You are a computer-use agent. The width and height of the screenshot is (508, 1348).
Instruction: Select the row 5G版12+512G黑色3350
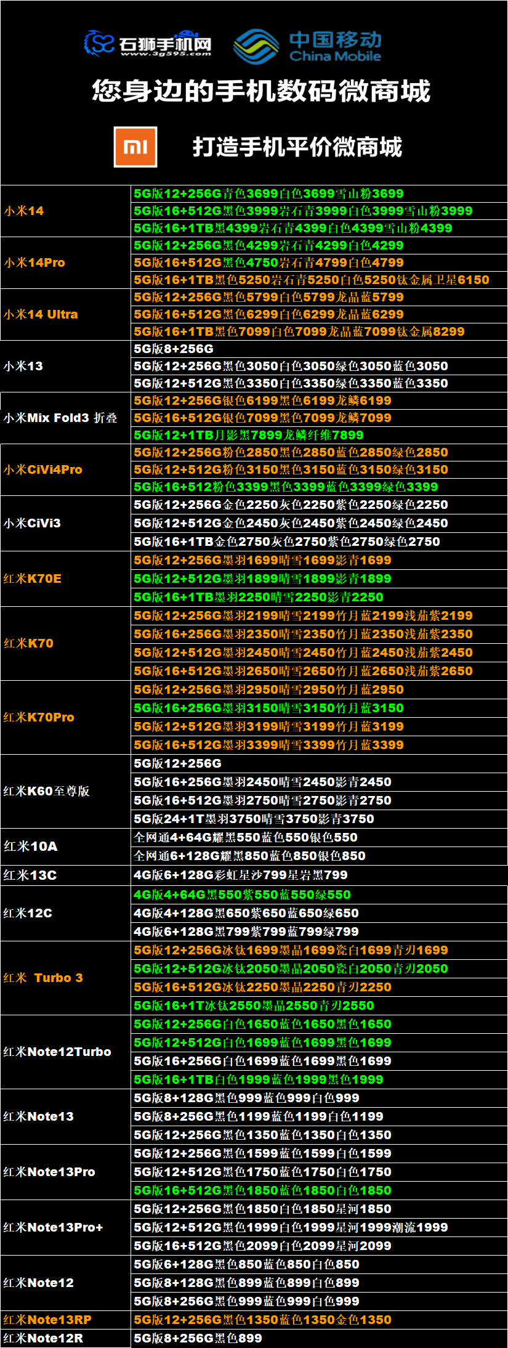(x=320, y=383)
